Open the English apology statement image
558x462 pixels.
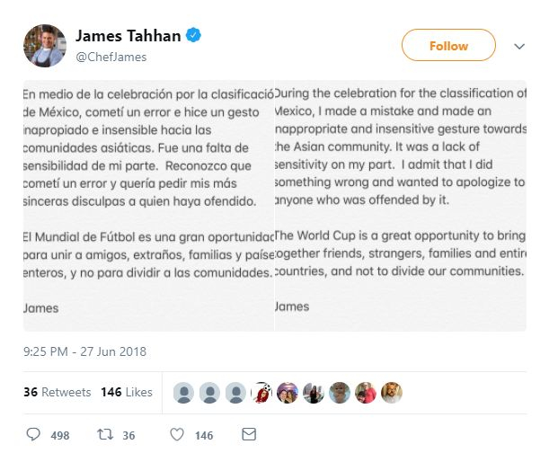tap(400, 206)
